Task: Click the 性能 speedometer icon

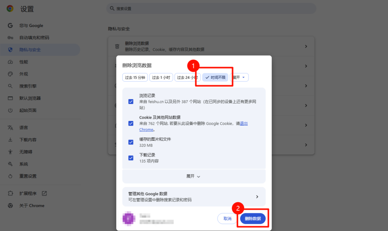Action: pyautogui.click(x=10, y=62)
